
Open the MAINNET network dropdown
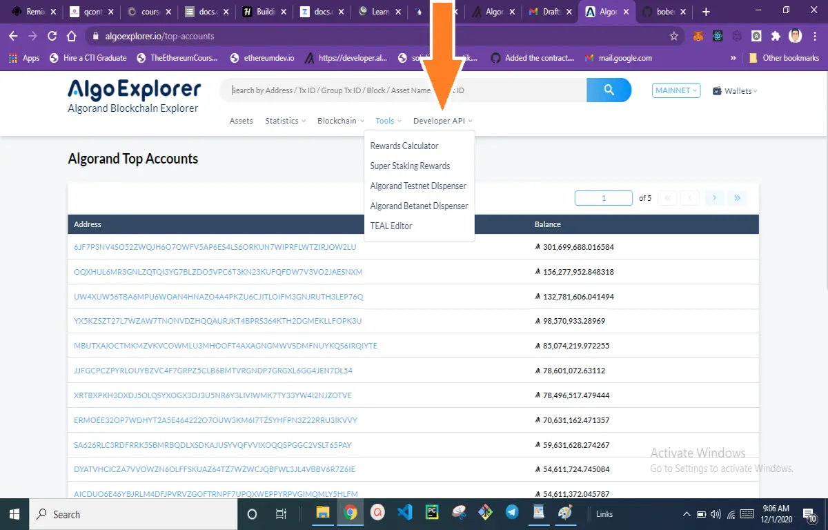click(x=676, y=90)
